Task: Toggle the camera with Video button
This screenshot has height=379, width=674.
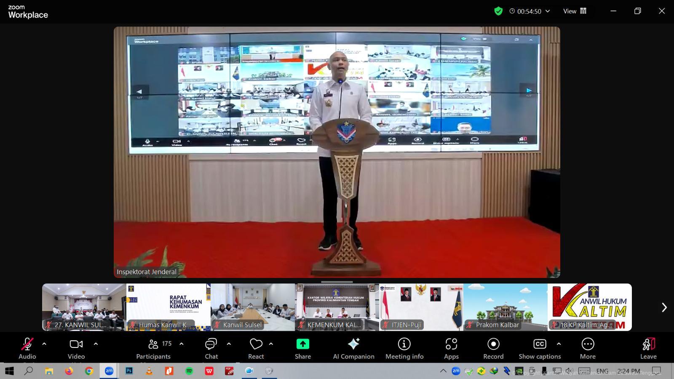Action: [76, 349]
